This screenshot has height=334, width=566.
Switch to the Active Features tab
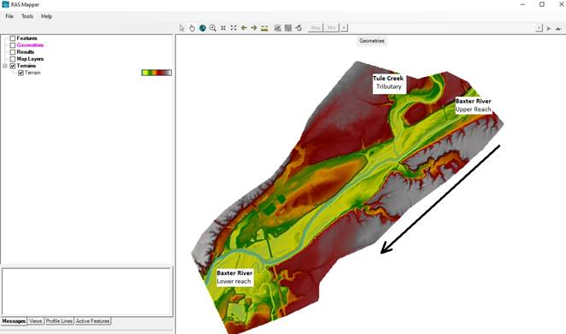click(x=93, y=320)
